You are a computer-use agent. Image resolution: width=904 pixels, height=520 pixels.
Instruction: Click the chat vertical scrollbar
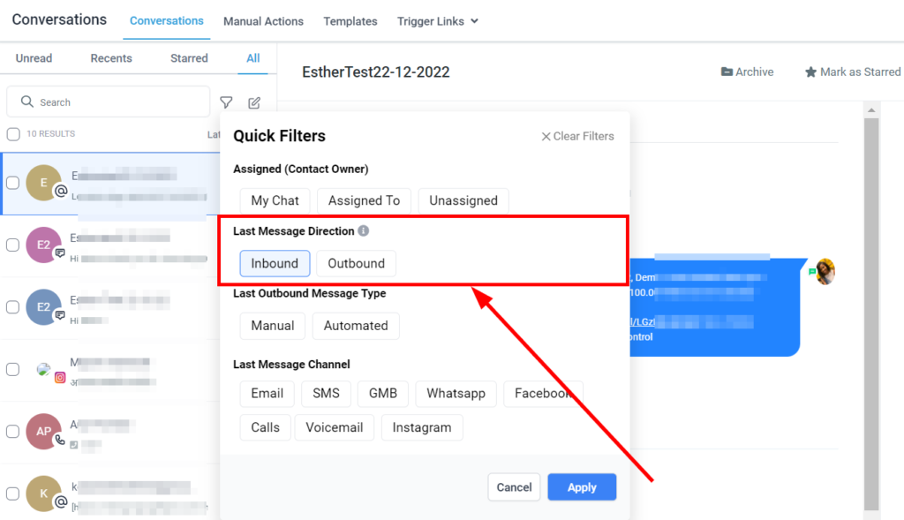pos(871,314)
